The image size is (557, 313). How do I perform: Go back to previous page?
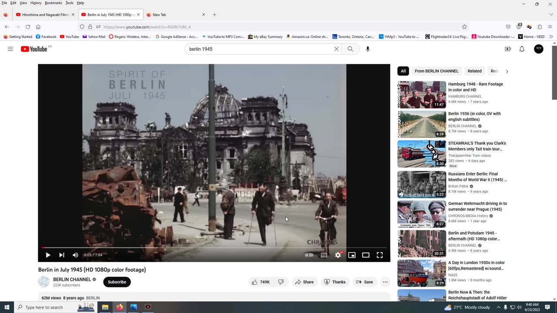(7, 27)
